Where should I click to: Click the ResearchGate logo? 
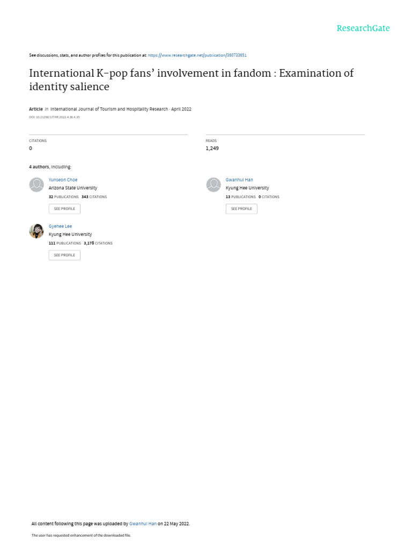pos(363,28)
